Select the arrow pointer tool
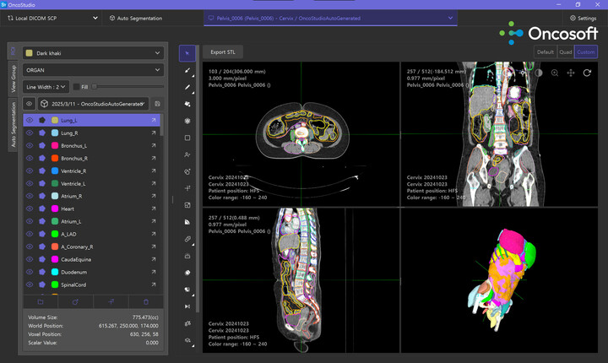 [187, 52]
